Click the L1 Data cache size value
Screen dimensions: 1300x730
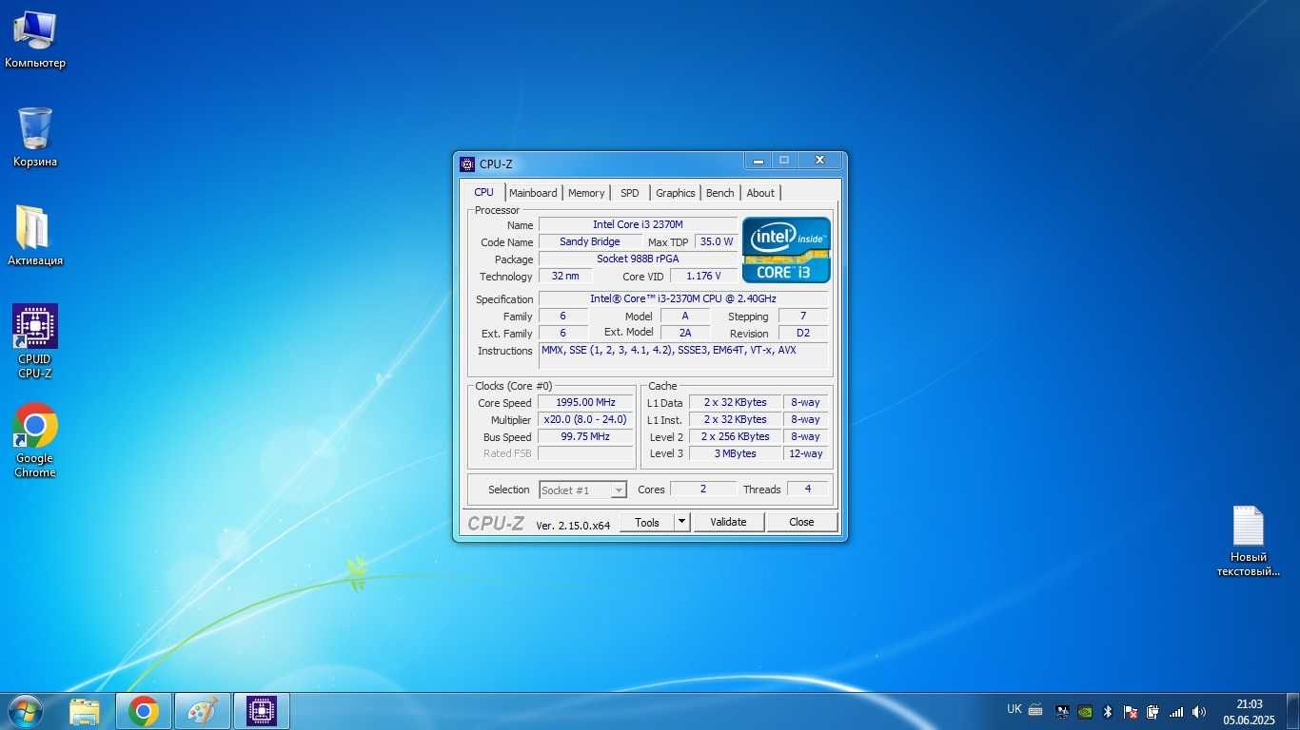pyautogui.click(x=735, y=402)
